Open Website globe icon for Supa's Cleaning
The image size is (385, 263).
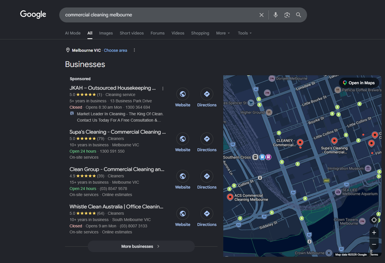pyautogui.click(x=183, y=139)
